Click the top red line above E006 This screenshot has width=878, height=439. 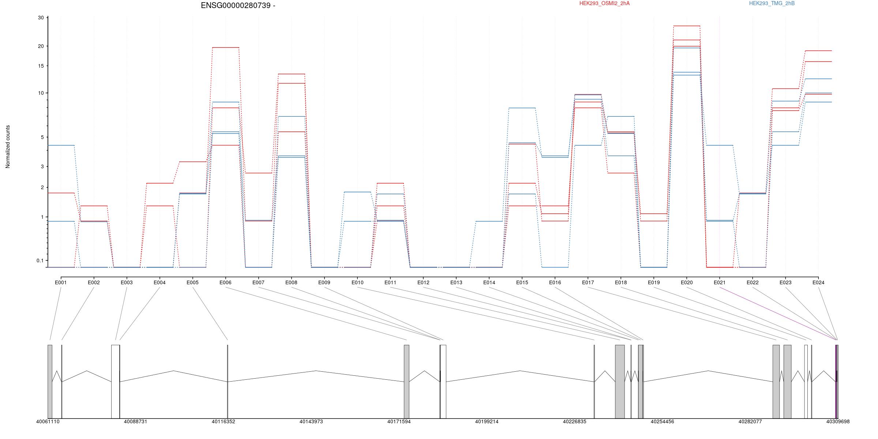[x=225, y=48]
